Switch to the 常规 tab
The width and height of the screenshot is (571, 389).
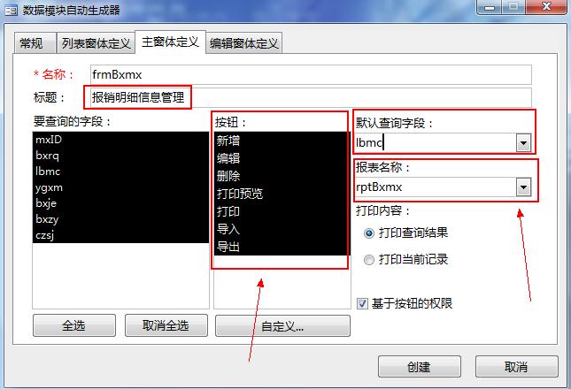click(x=35, y=43)
